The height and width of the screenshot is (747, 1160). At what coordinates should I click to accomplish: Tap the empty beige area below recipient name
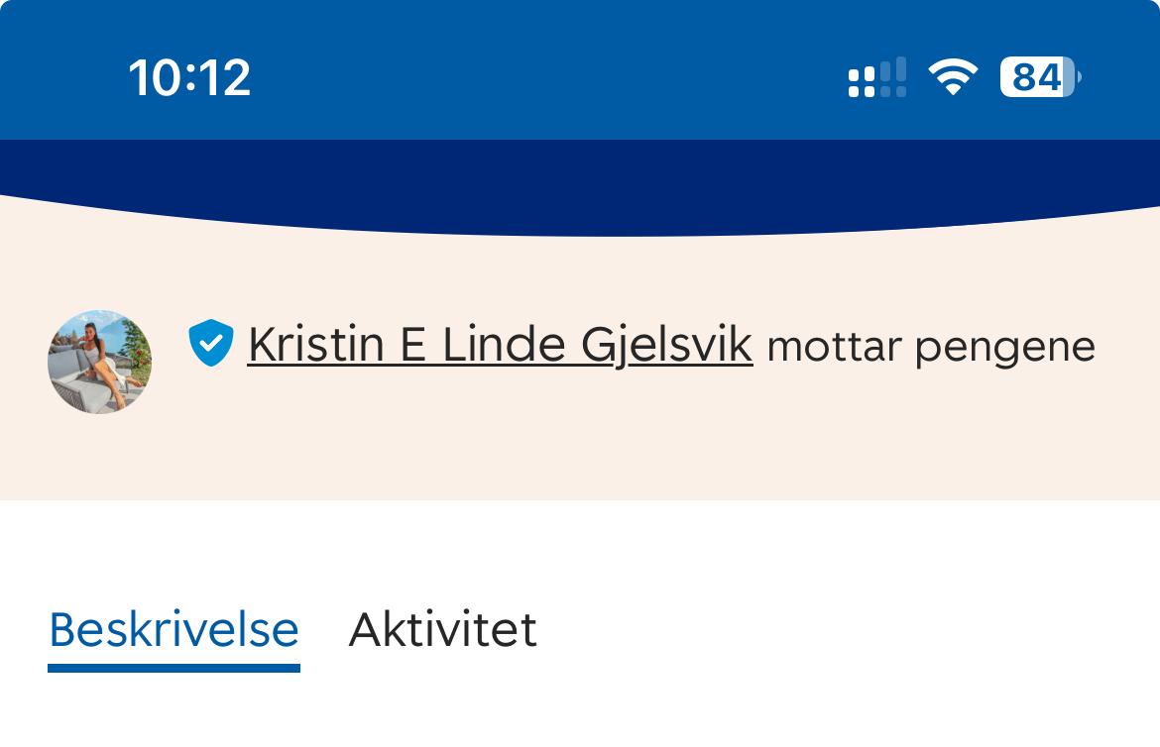click(x=595, y=446)
